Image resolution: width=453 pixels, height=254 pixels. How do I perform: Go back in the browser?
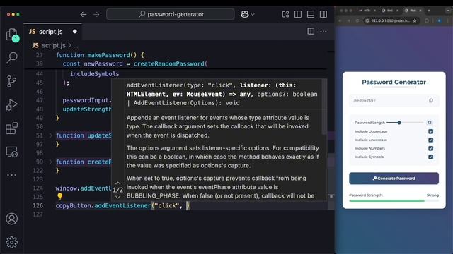(x=340, y=20)
